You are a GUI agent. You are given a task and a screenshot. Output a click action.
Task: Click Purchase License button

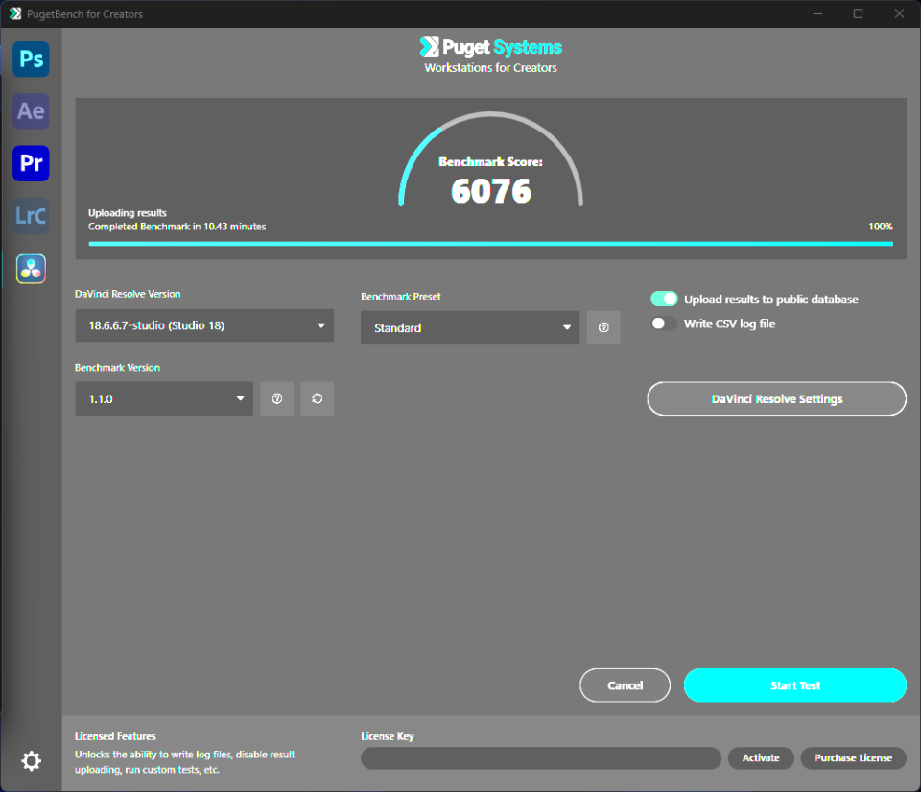tap(853, 758)
